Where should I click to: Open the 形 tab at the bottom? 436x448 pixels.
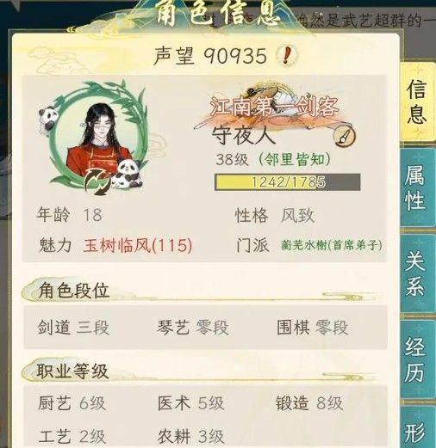click(x=417, y=427)
